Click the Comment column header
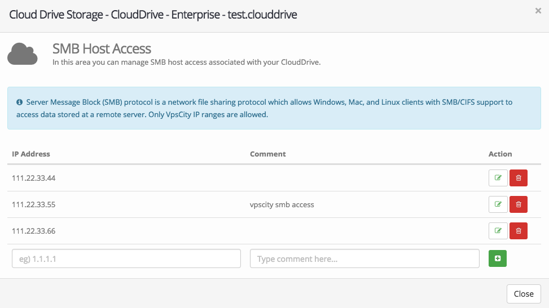The width and height of the screenshot is (549, 308). click(x=267, y=154)
